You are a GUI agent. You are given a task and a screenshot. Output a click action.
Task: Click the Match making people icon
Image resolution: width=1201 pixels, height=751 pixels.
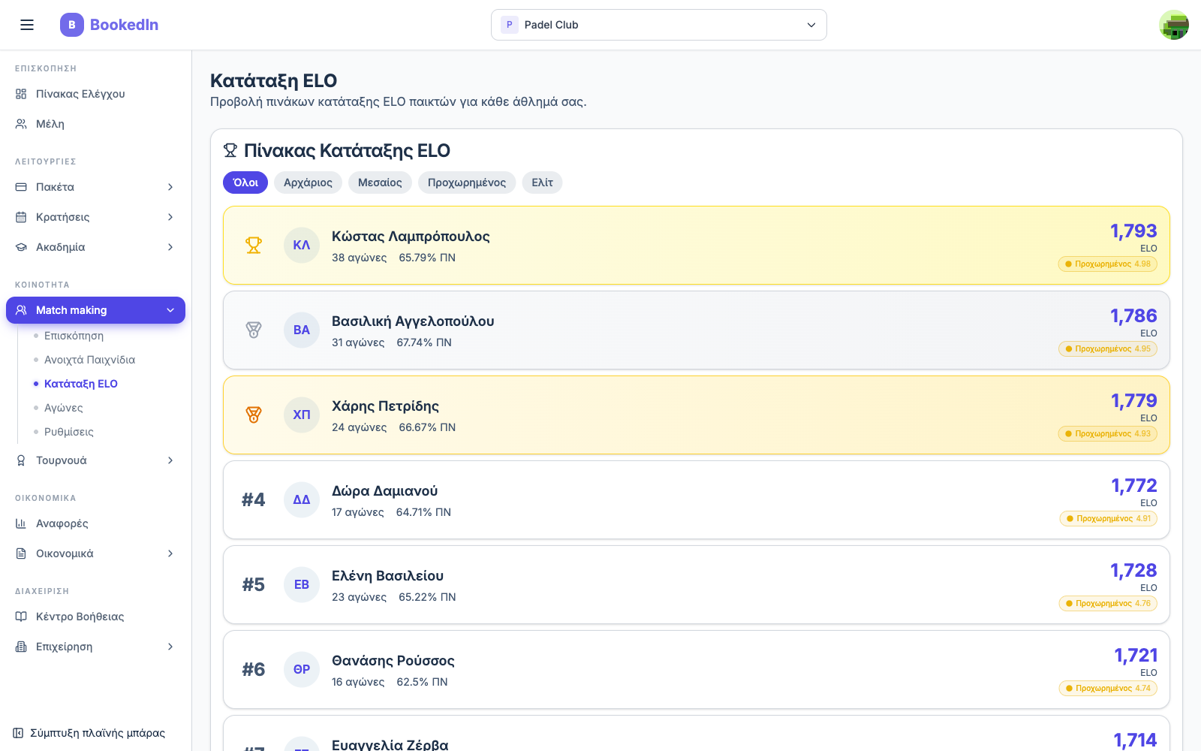[21, 310]
